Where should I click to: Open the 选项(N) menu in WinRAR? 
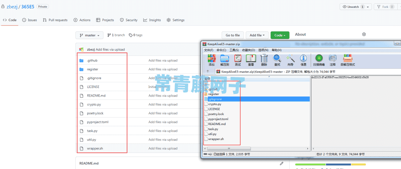263,50
